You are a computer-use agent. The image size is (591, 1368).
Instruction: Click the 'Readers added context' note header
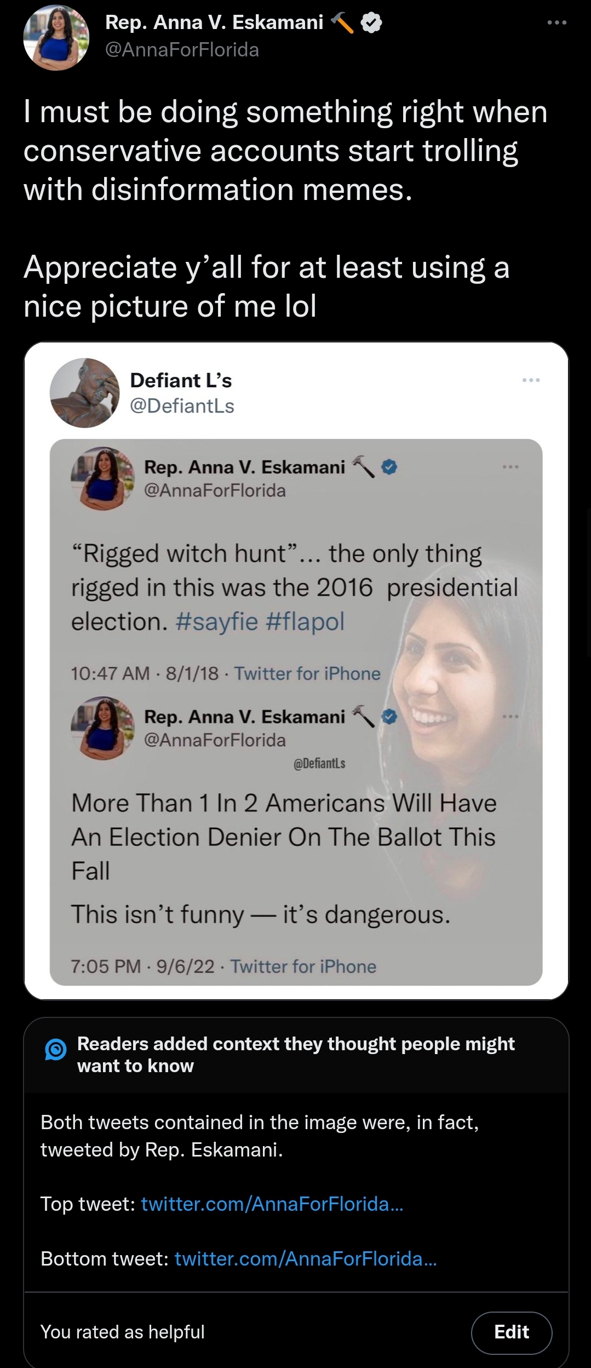click(296, 1055)
